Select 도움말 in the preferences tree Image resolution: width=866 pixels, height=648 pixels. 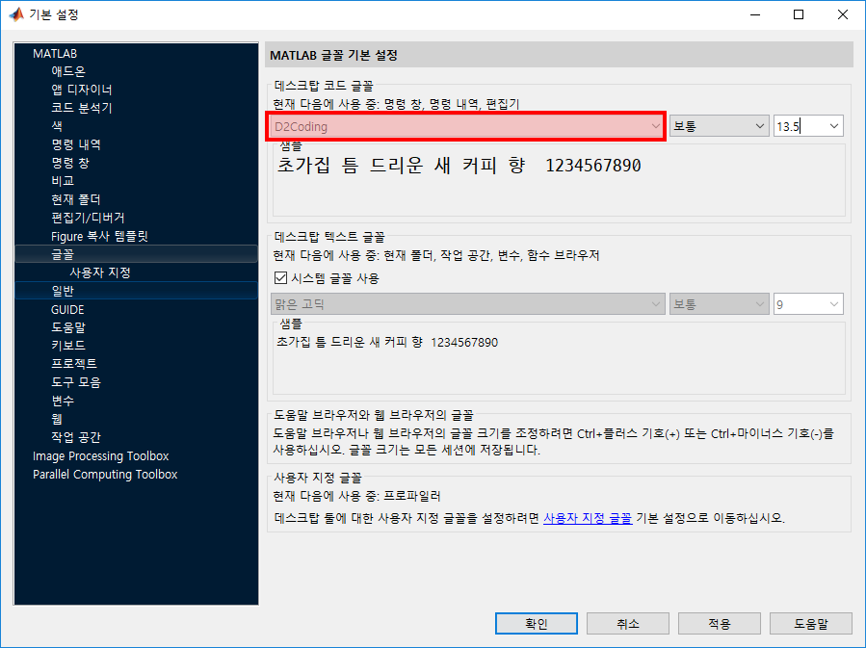pyautogui.click(x=68, y=327)
